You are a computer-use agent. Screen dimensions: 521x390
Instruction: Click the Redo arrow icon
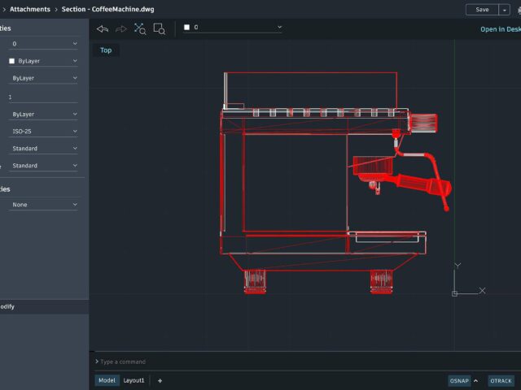[x=121, y=28]
